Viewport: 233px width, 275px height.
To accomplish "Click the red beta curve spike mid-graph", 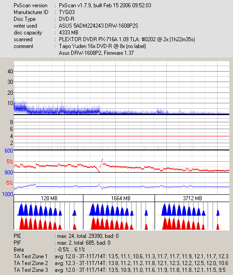I will [101, 165].
